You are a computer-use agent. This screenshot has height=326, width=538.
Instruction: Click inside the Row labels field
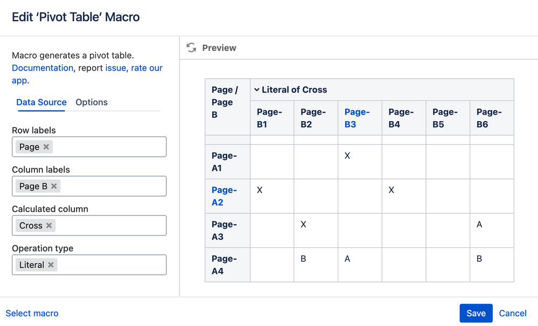108,147
